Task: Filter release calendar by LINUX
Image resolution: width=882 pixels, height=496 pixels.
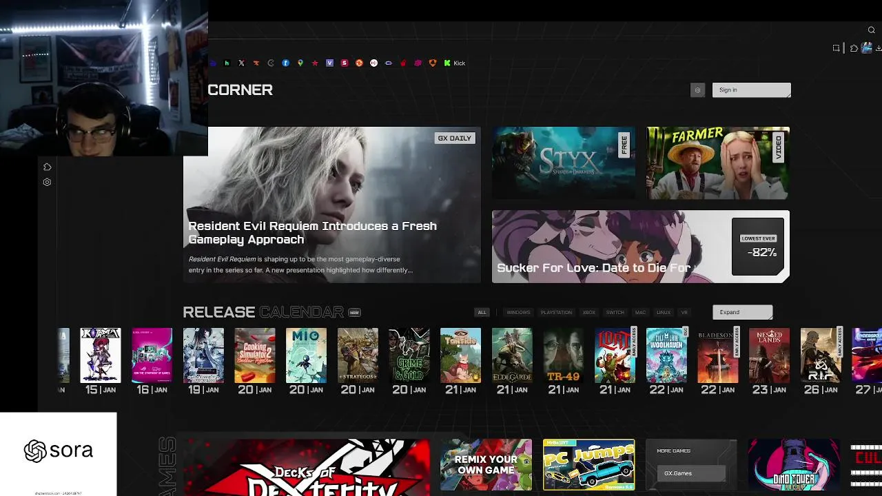Action: (x=664, y=312)
